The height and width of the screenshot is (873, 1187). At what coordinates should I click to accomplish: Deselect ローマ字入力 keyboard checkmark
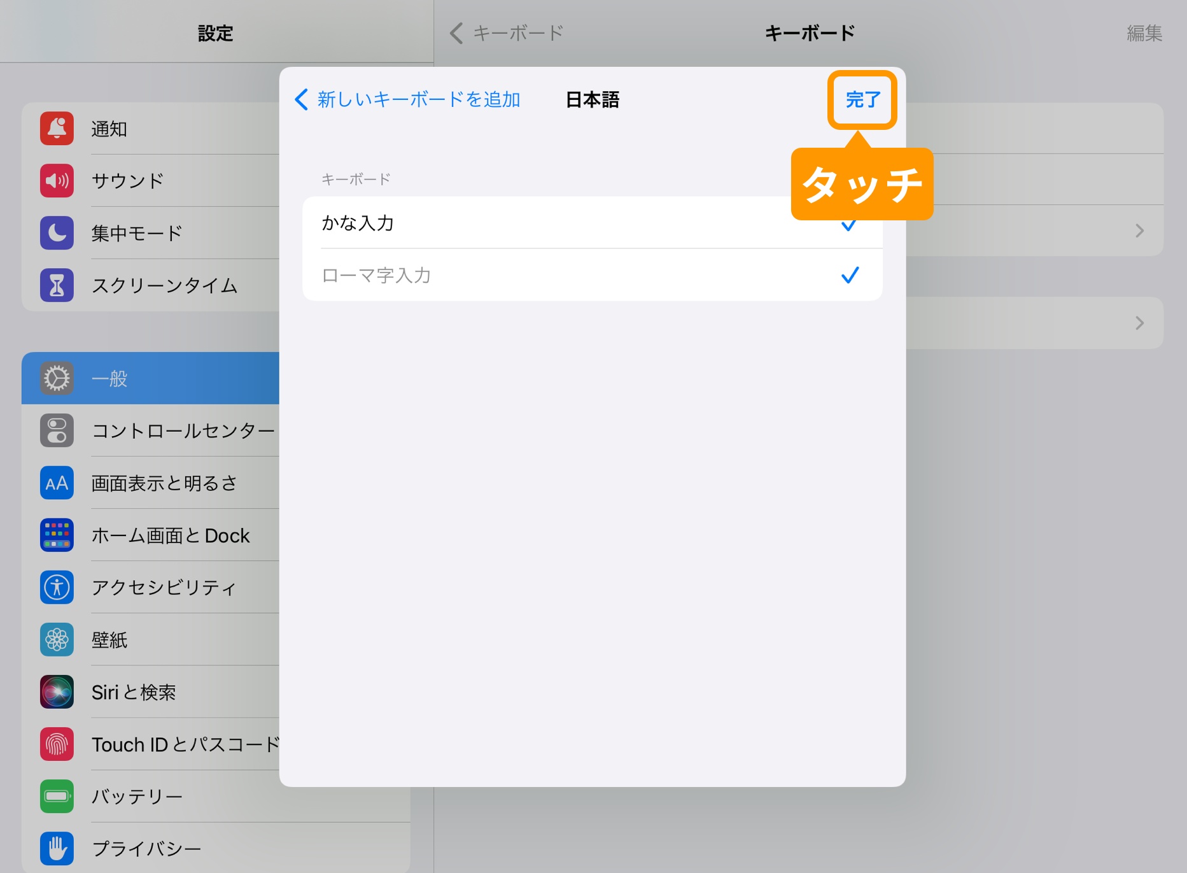pyautogui.click(x=849, y=275)
